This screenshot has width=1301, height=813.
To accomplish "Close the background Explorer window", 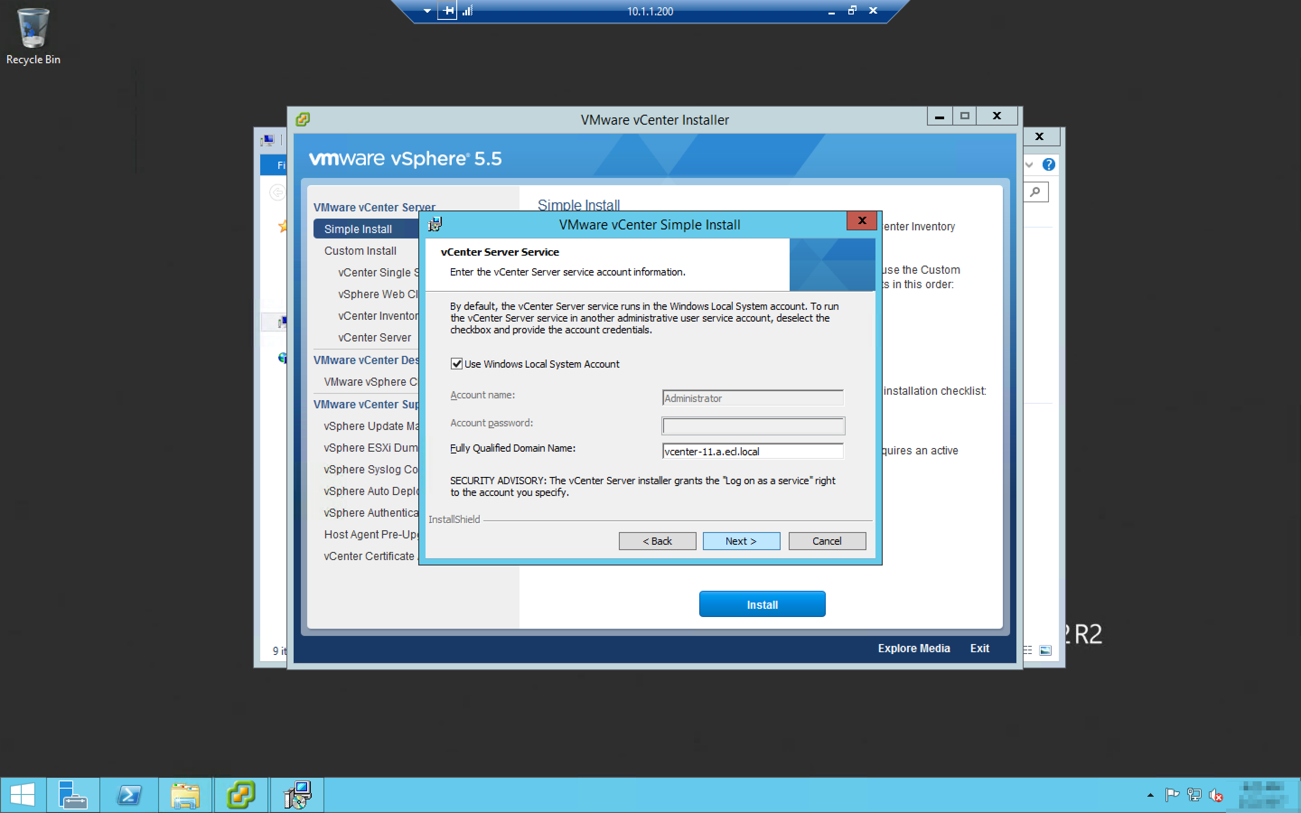I will coord(1039,136).
